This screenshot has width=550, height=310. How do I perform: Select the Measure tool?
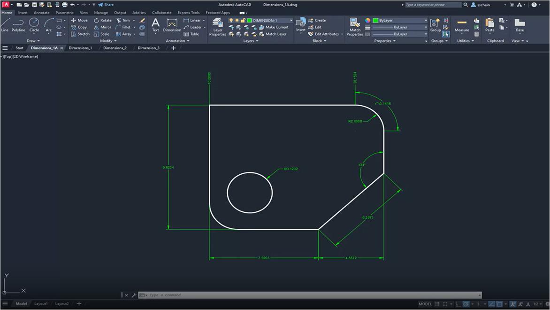click(462, 27)
